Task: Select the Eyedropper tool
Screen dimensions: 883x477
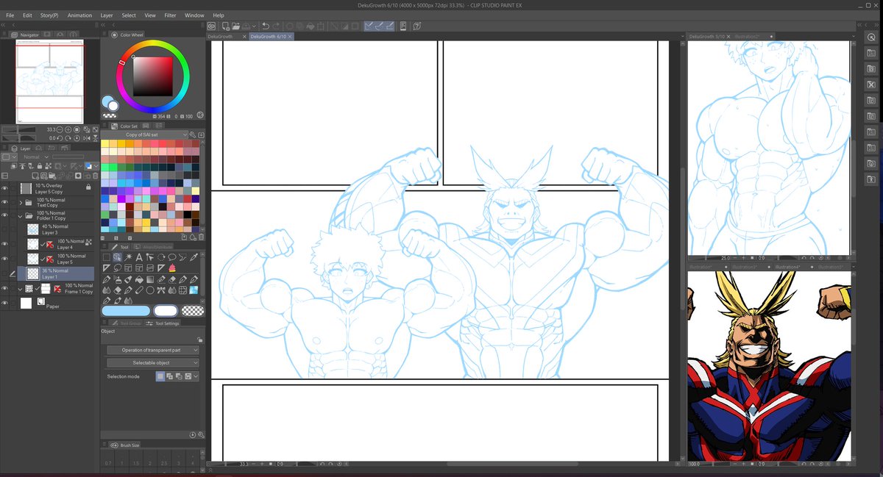Action: pyautogui.click(x=194, y=257)
